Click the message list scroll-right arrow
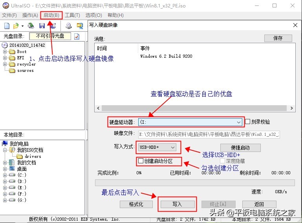This screenshot has width=302, height=223. [x=292, y=108]
